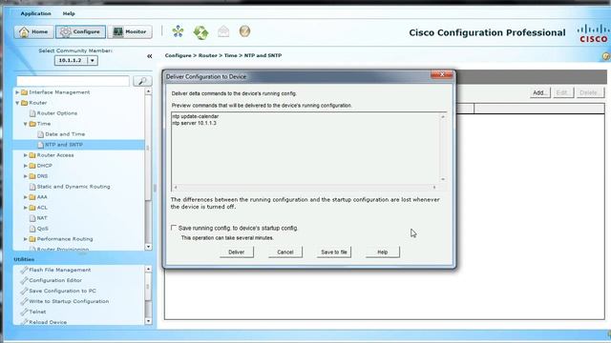Screen dimensions: 611x343
Task: Open the Help menu
Action: 69,13
